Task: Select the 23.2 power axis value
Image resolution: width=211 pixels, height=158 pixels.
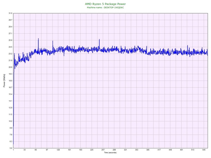Action: point(10,54)
